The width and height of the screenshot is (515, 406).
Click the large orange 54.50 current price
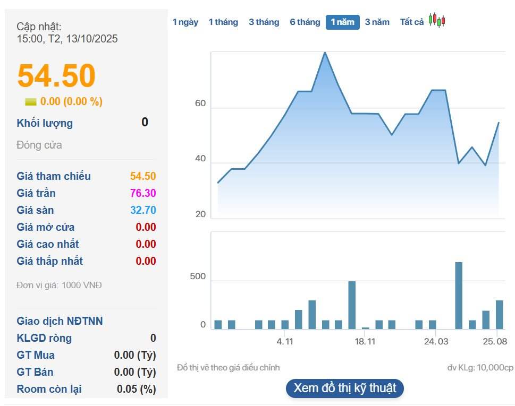click(56, 75)
